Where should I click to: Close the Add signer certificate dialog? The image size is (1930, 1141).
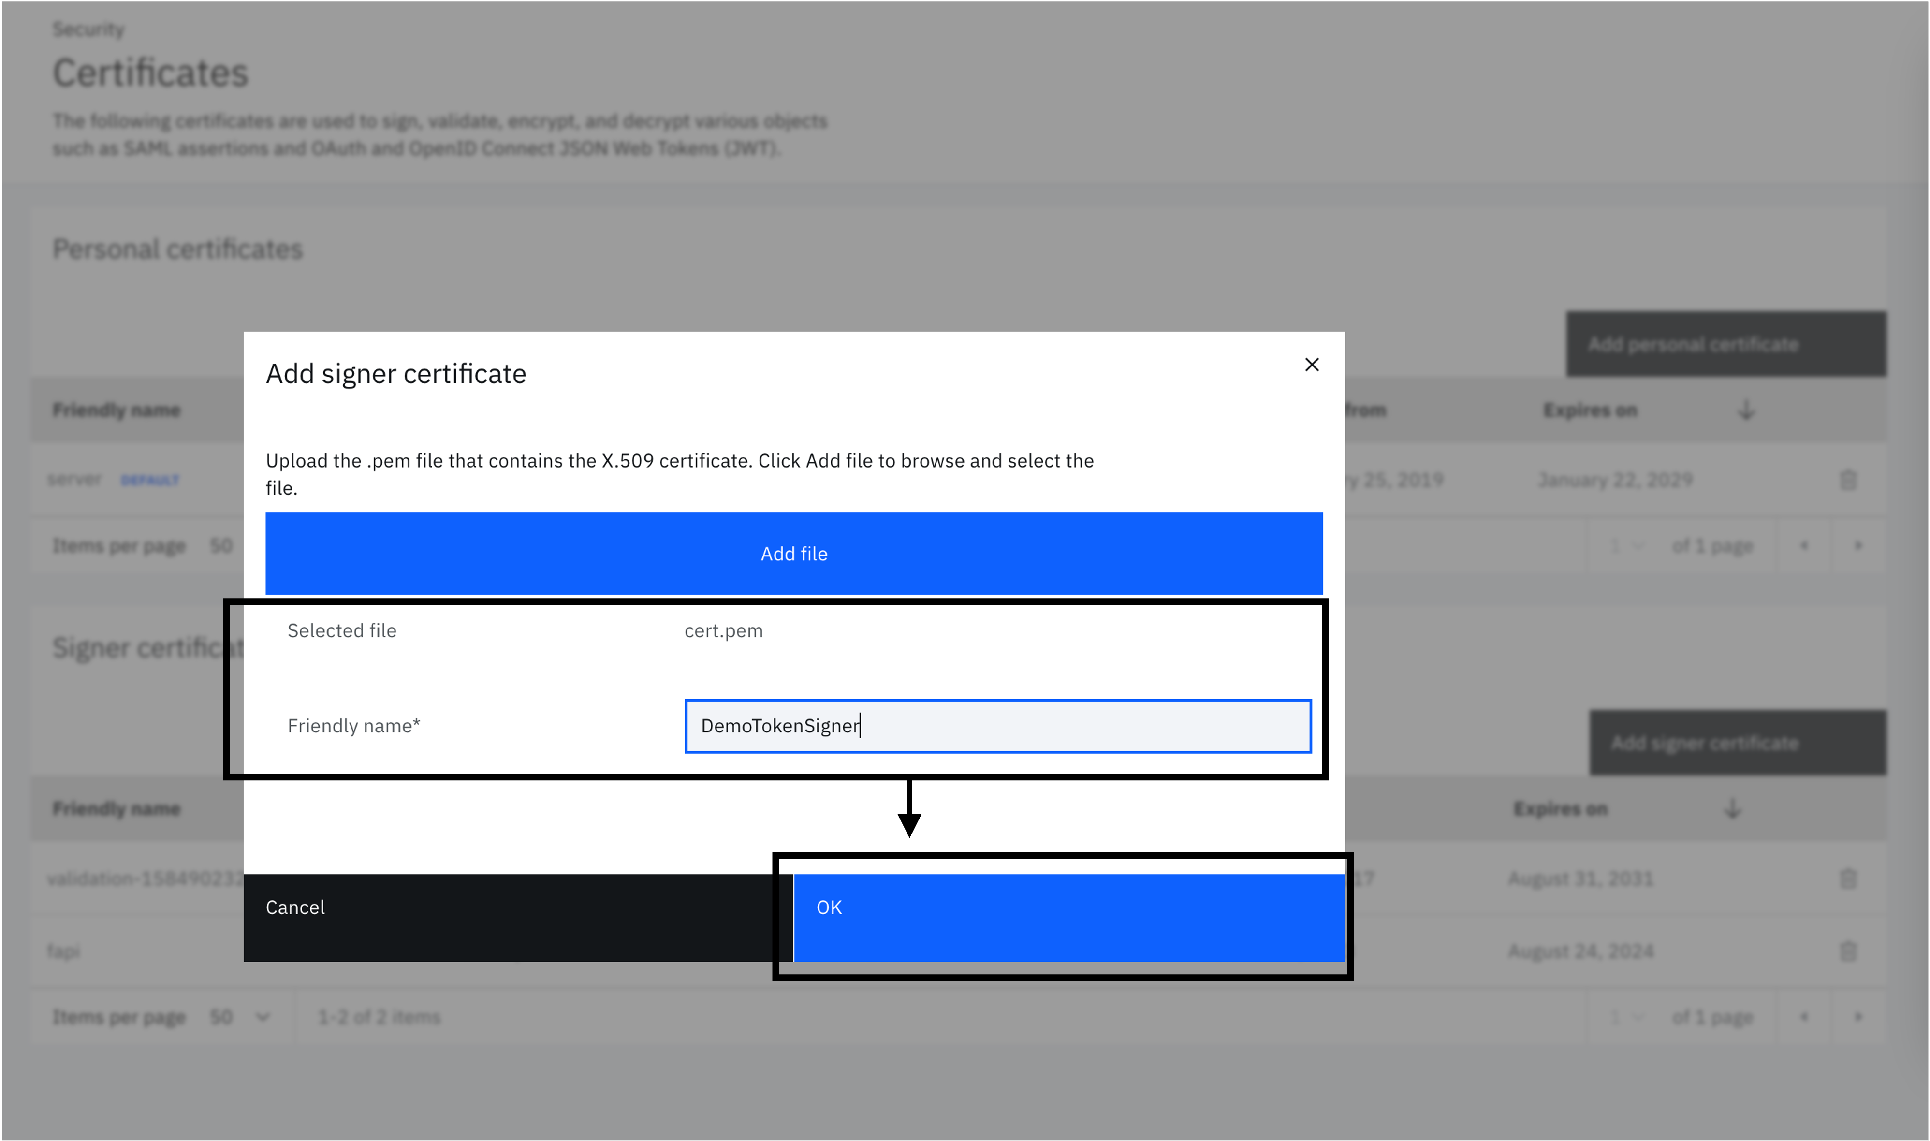[1311, 365]
